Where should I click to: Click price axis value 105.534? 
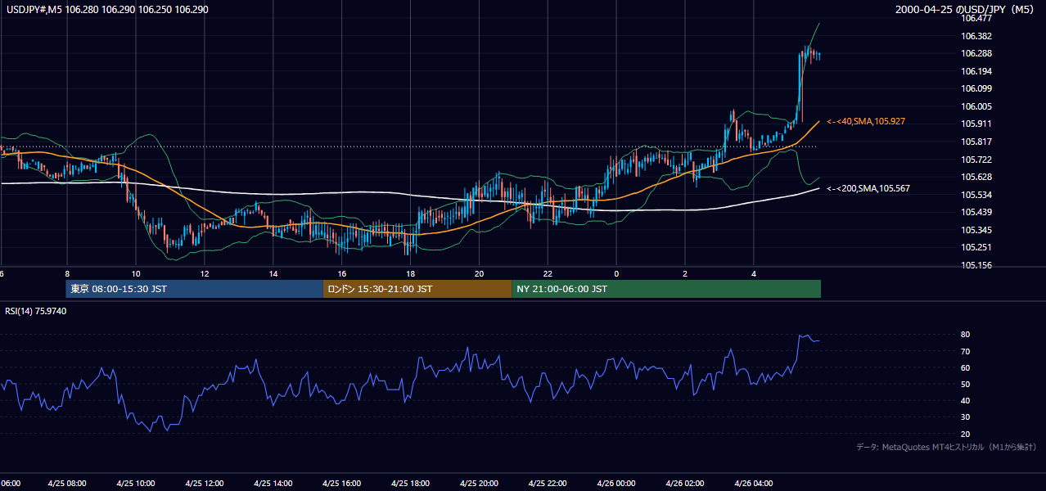pyautogui.click(x=976, y=195)
